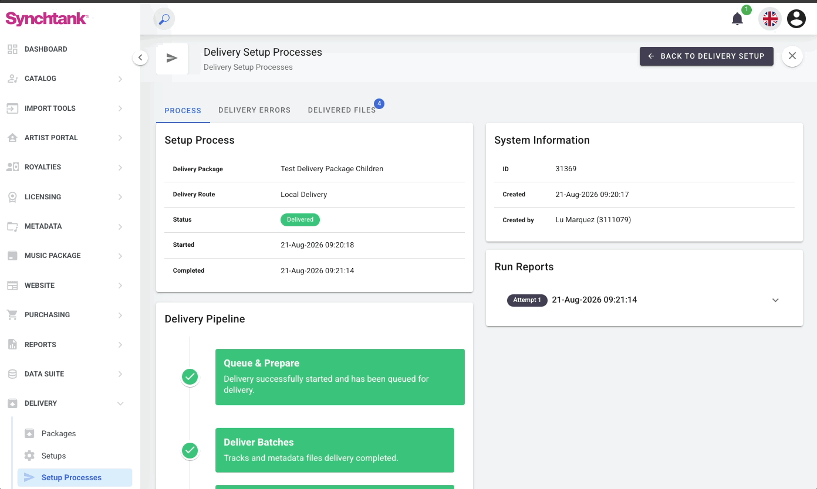The image size is (817, 489).
Task: Switch to the Process tab
Action: coord(183,110)
